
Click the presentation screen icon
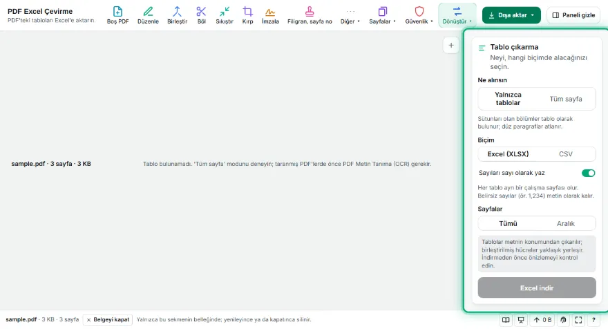point(521,320)
